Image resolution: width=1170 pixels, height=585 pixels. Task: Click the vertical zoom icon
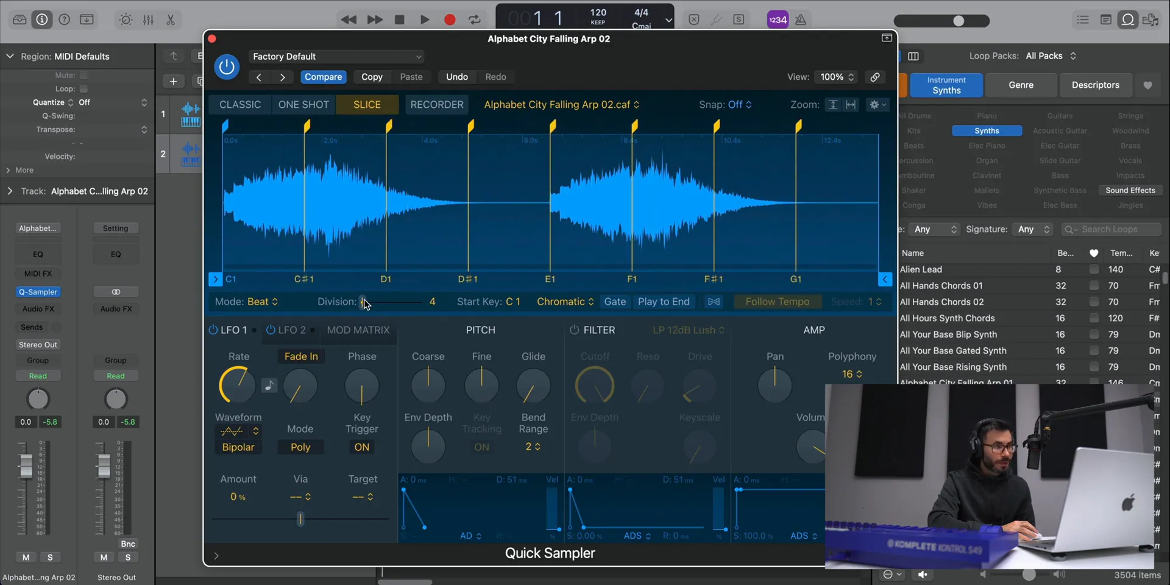point(832,104)
